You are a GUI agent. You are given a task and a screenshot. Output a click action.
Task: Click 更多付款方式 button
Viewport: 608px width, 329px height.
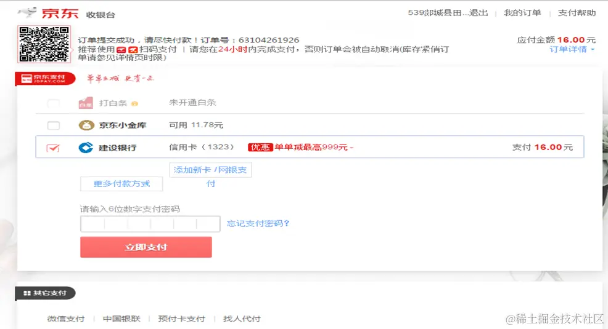pos(121,184)
